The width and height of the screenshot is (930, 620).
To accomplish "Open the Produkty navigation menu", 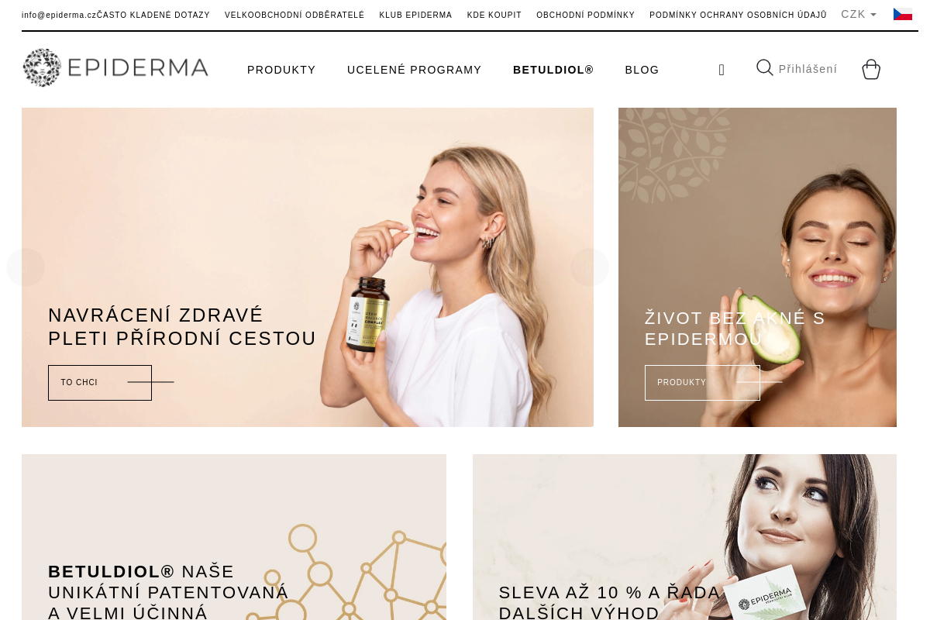I will (x=281, y=70).
